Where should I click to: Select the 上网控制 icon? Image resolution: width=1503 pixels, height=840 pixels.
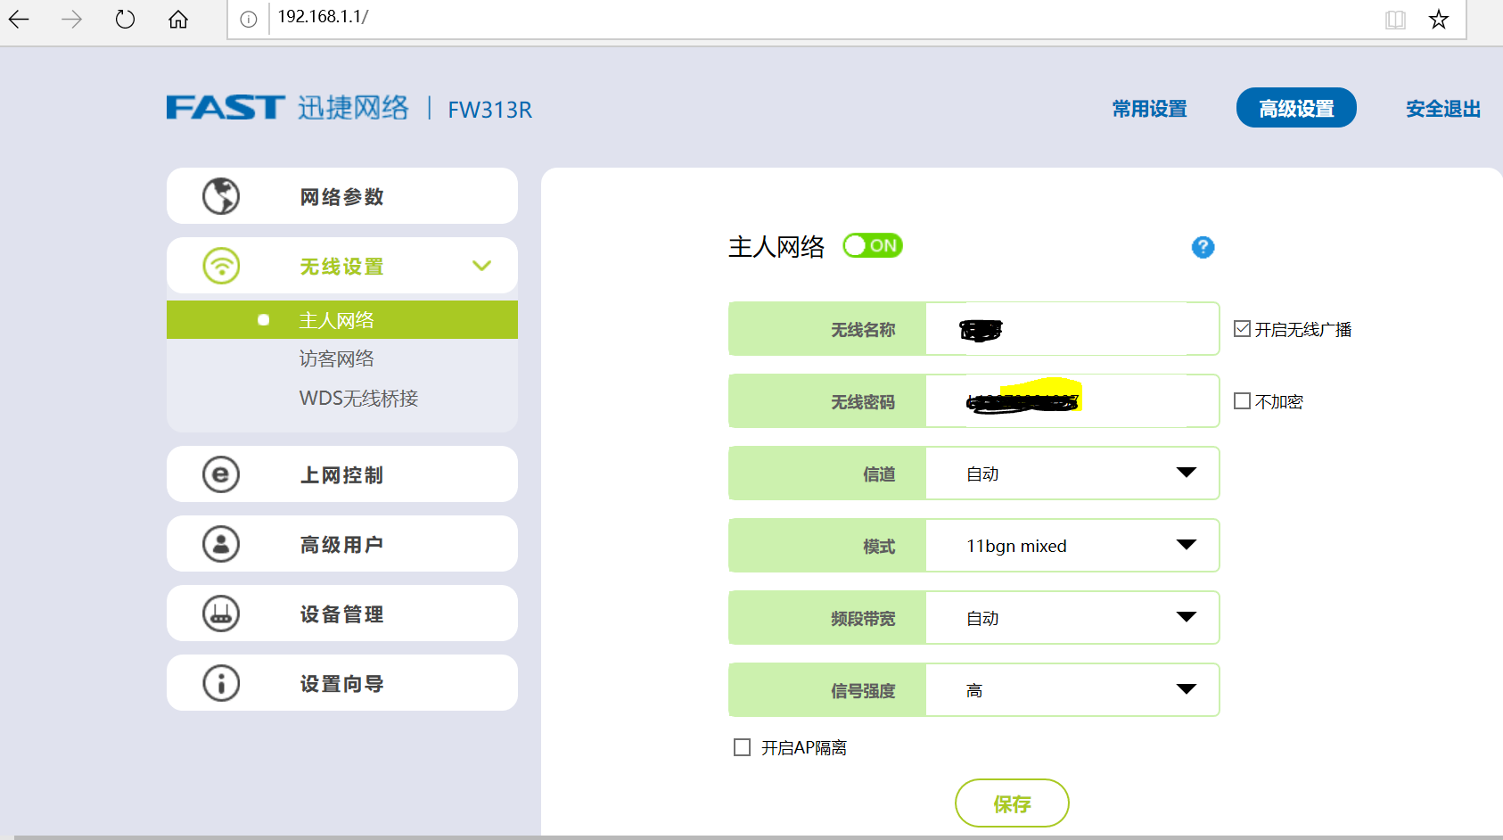[220, 474]
